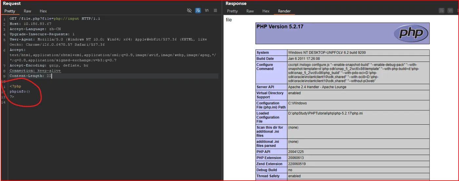This screenshot has width=459, height=181.
Task: Click the GET /file.php request line
Action: click(x=55, y=19)
